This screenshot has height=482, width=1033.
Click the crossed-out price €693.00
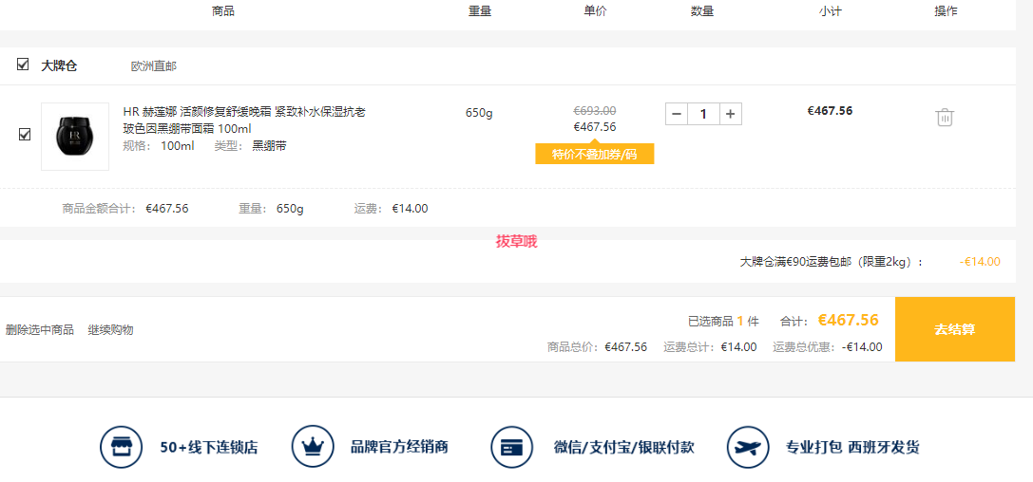[x=594, y=110]
